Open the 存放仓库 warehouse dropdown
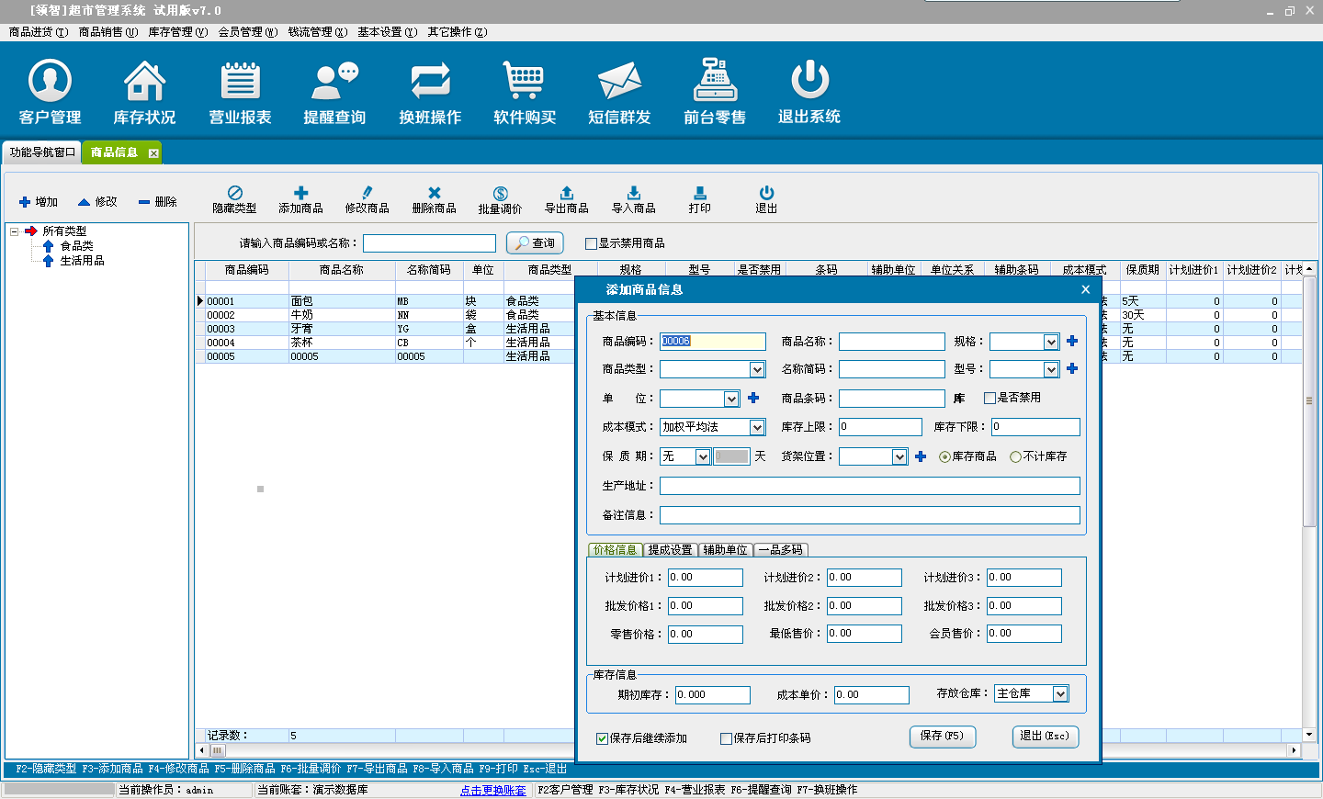The width and height of the screenshot is (1323, 799). pyautogui.click(x=1060, y=693)
